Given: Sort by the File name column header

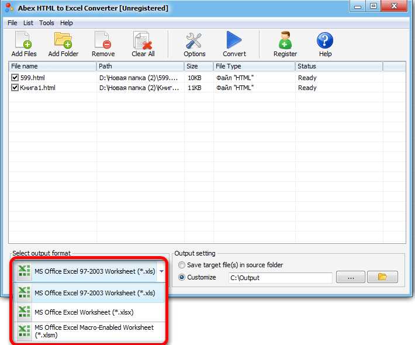Looking at the screenshot, I should pos(53,66).
